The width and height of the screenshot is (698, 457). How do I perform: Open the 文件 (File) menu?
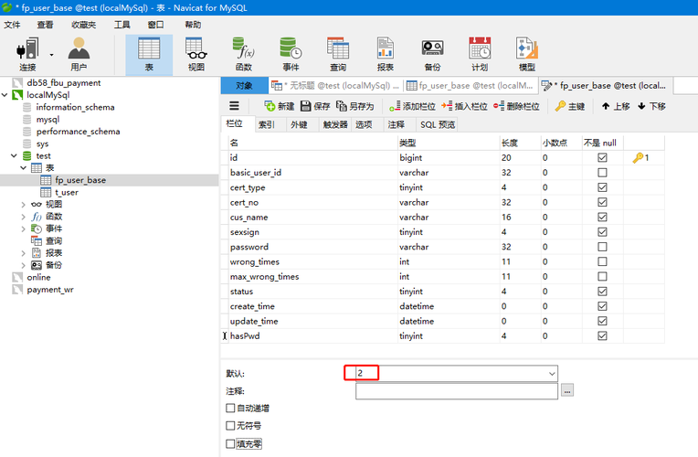(x=12, y=25)
